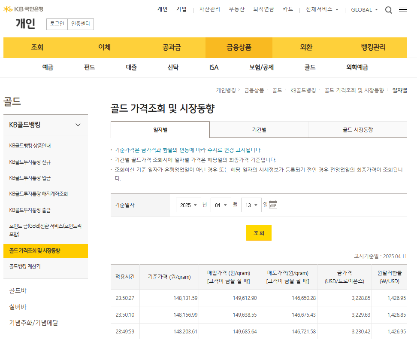
Task: Click the buy price 149,685.64 cell
Action: click(x=228, y=332)
